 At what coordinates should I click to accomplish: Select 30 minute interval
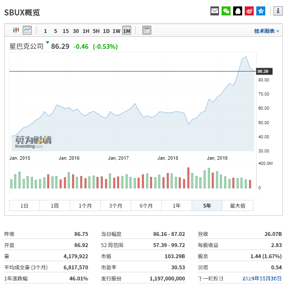76,31
